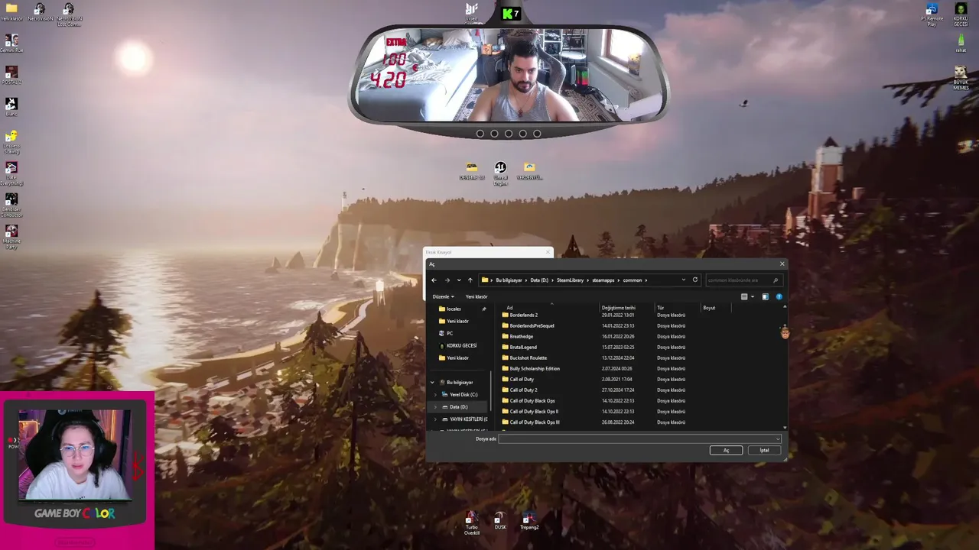The width and height of the screenshot is (979, 550).
Task: Select common in address breadcrumb
Action: click(633, 280)
